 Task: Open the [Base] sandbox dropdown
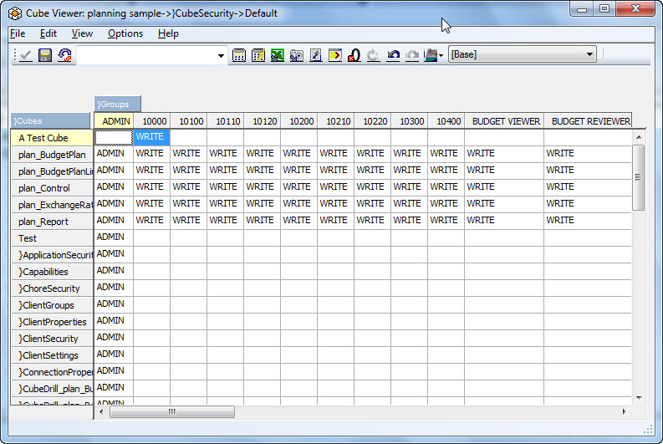coord(589,54)
